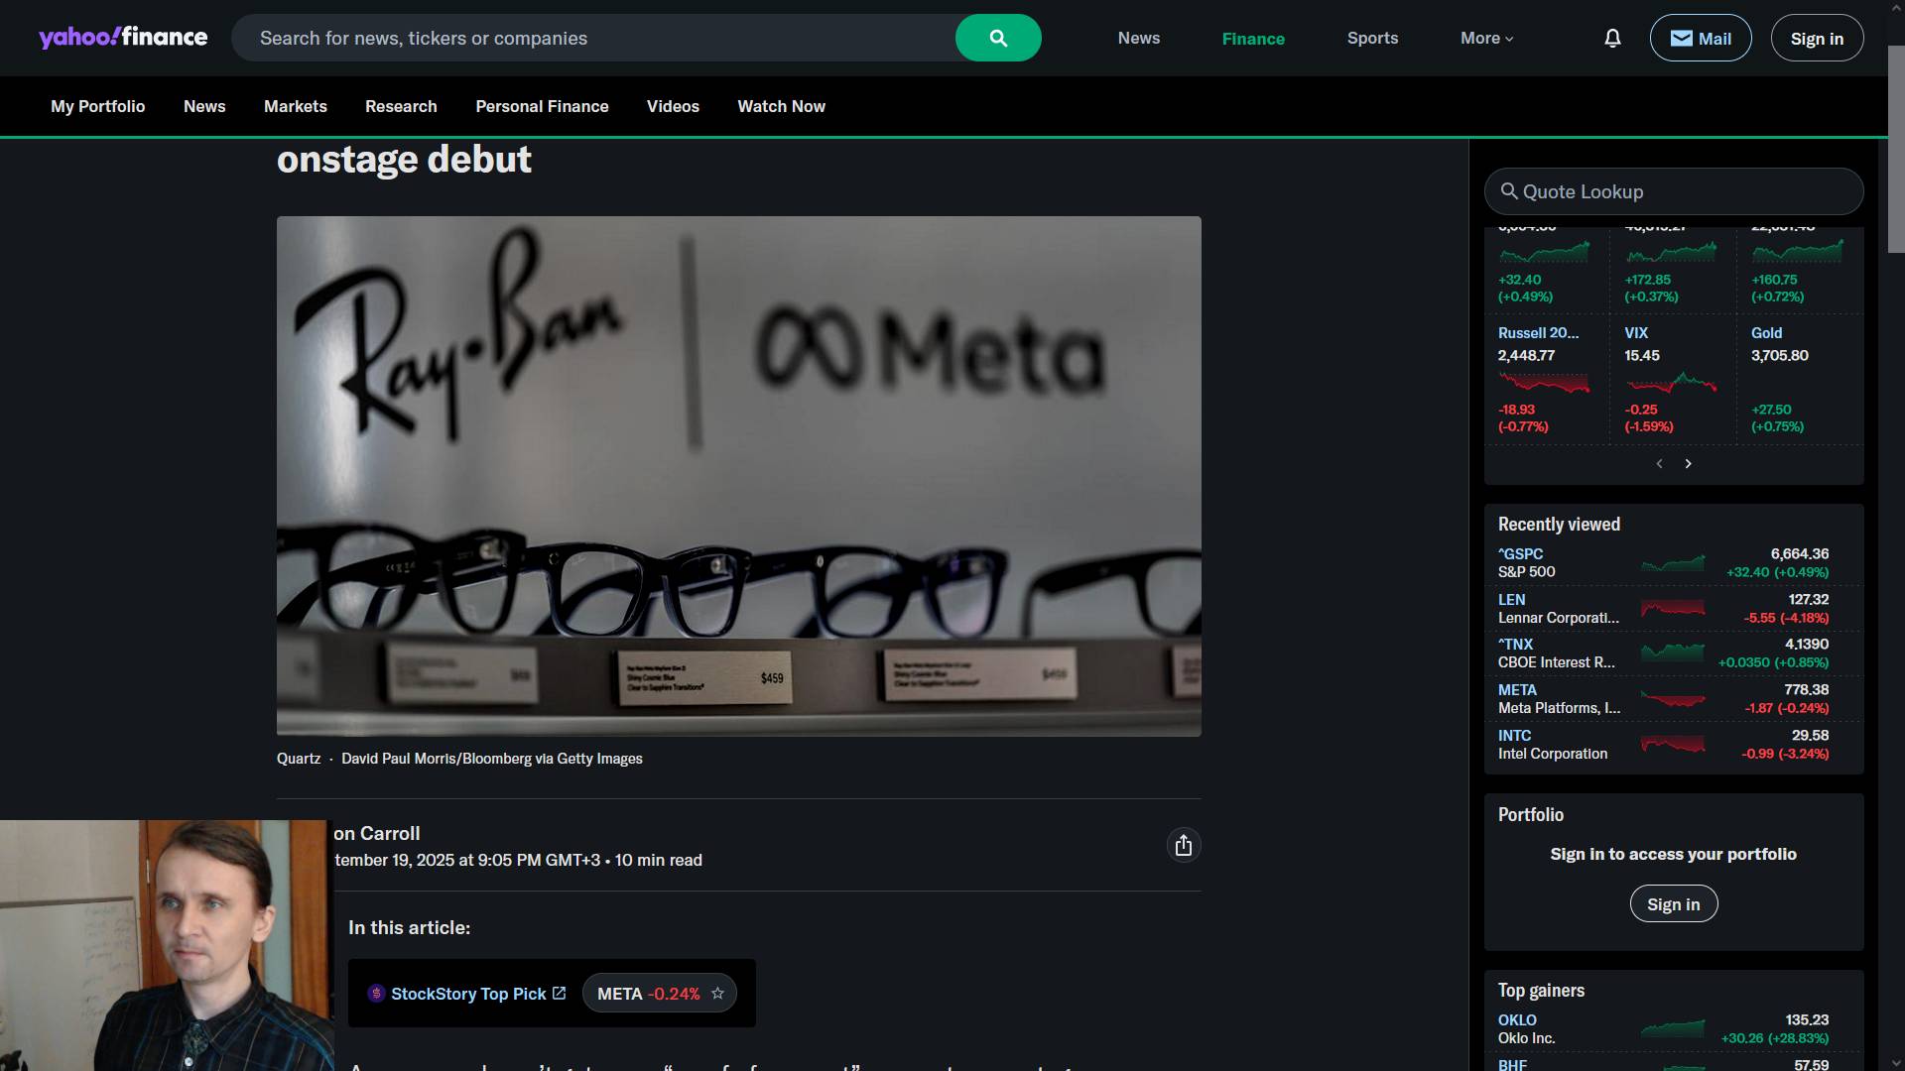The height and width of the screenshot is (1071, 1905).
Task: Click the Ray-Ban Meta article image
Action: (738, 476)
